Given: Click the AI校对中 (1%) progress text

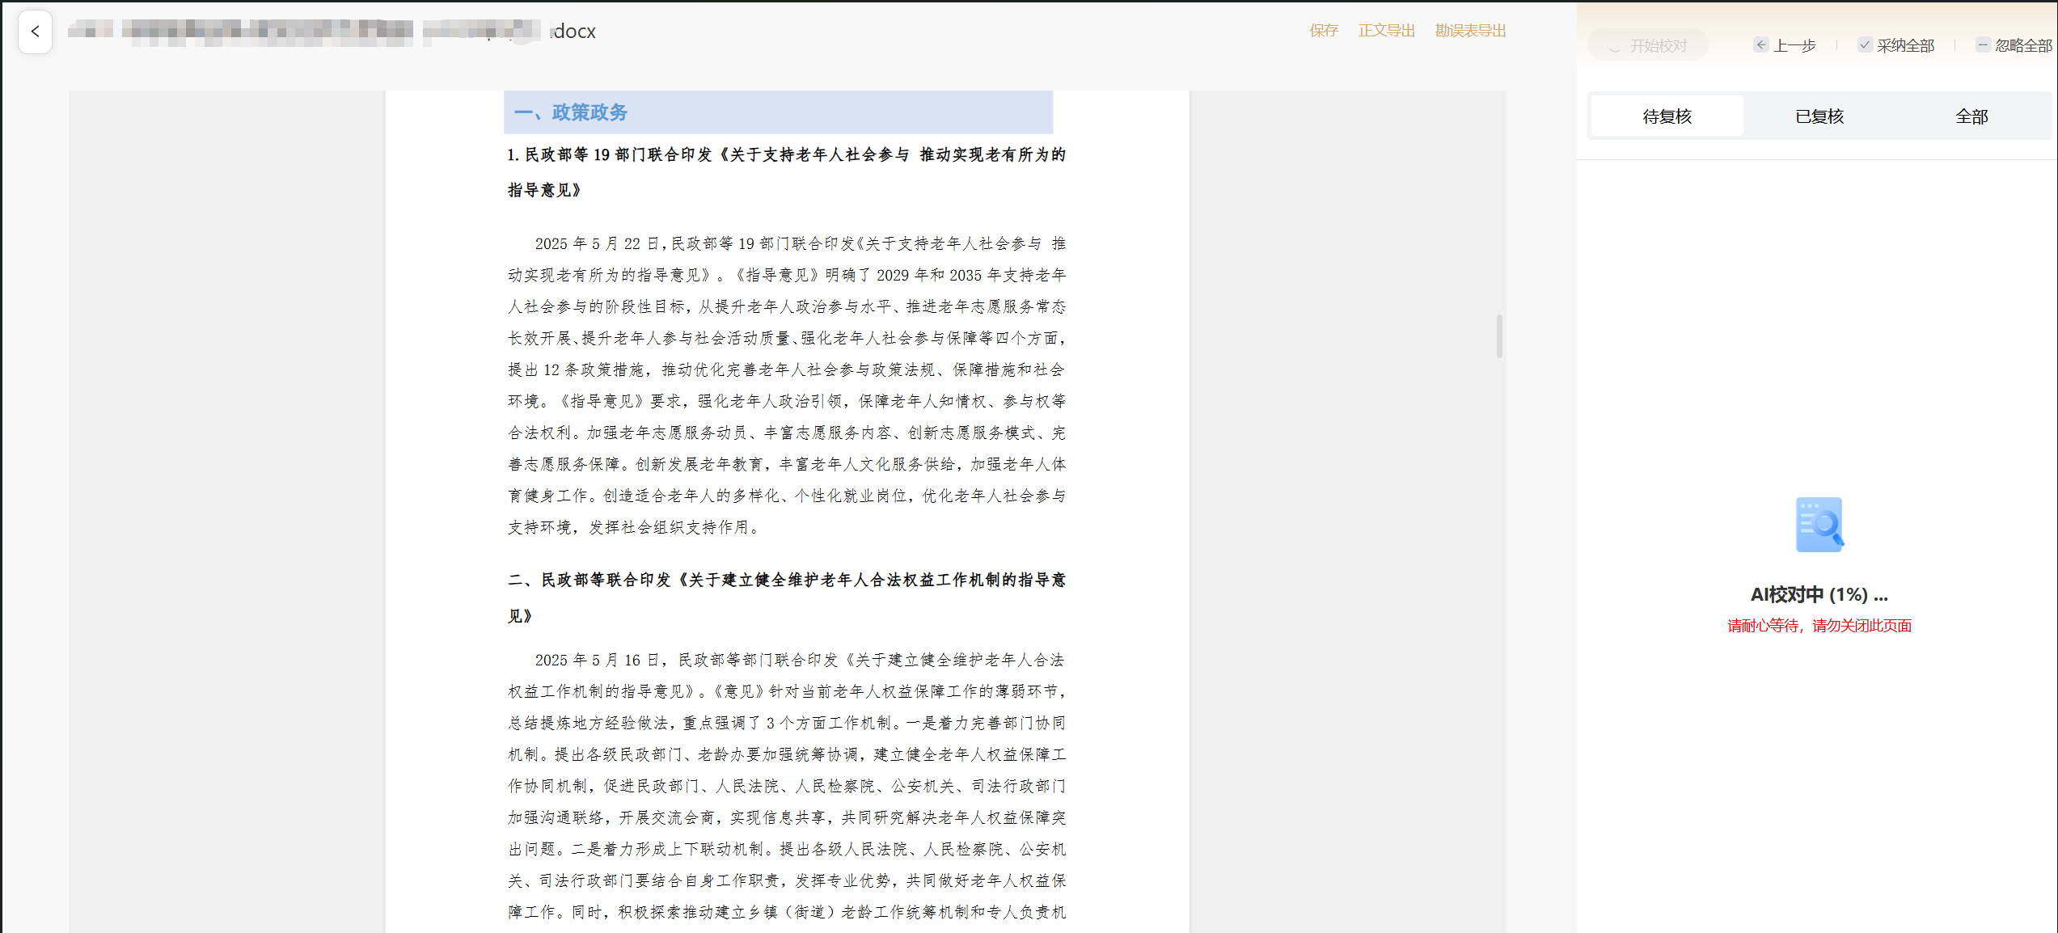Looking at the screenshot, I should pyautogui.click(x=1819, y=595).
